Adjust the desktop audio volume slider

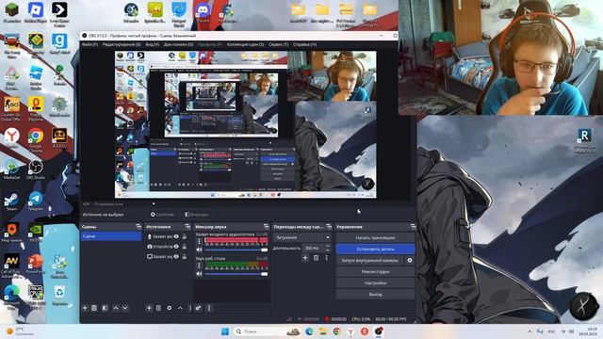[x=236, y=274]
